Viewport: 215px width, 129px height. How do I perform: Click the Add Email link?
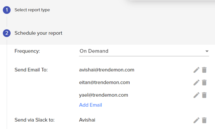tap(90, 105)
